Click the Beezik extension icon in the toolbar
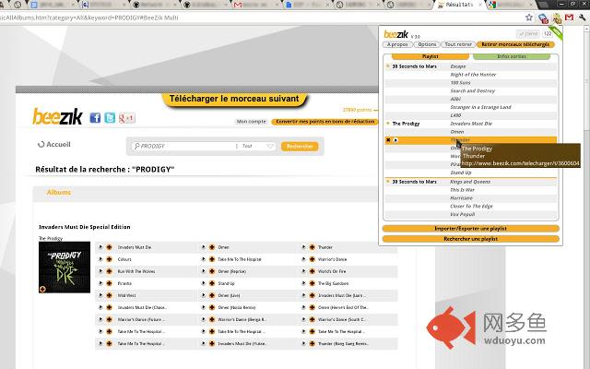The height and width of the screenshot is (369, 590). pyautogui.click(x=557, y=18)
